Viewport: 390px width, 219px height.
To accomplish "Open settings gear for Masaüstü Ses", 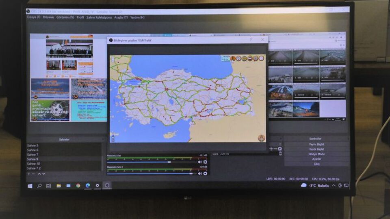I will tap(205, 162).
